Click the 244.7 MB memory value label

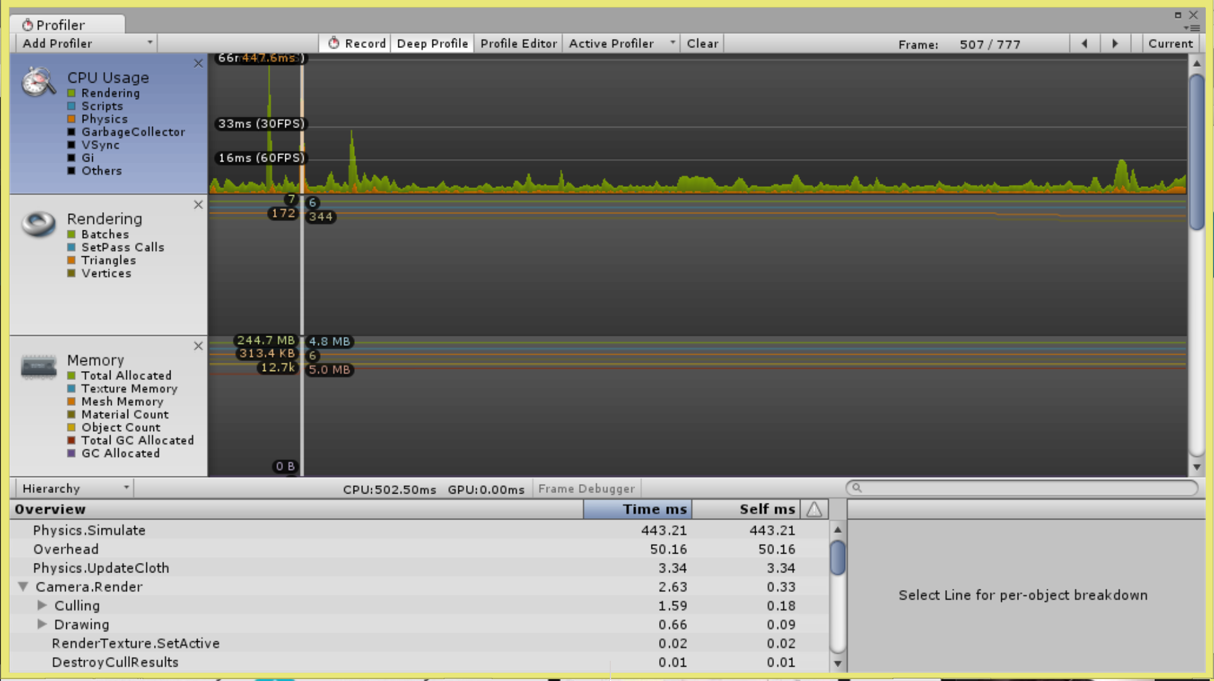[266, 340]
